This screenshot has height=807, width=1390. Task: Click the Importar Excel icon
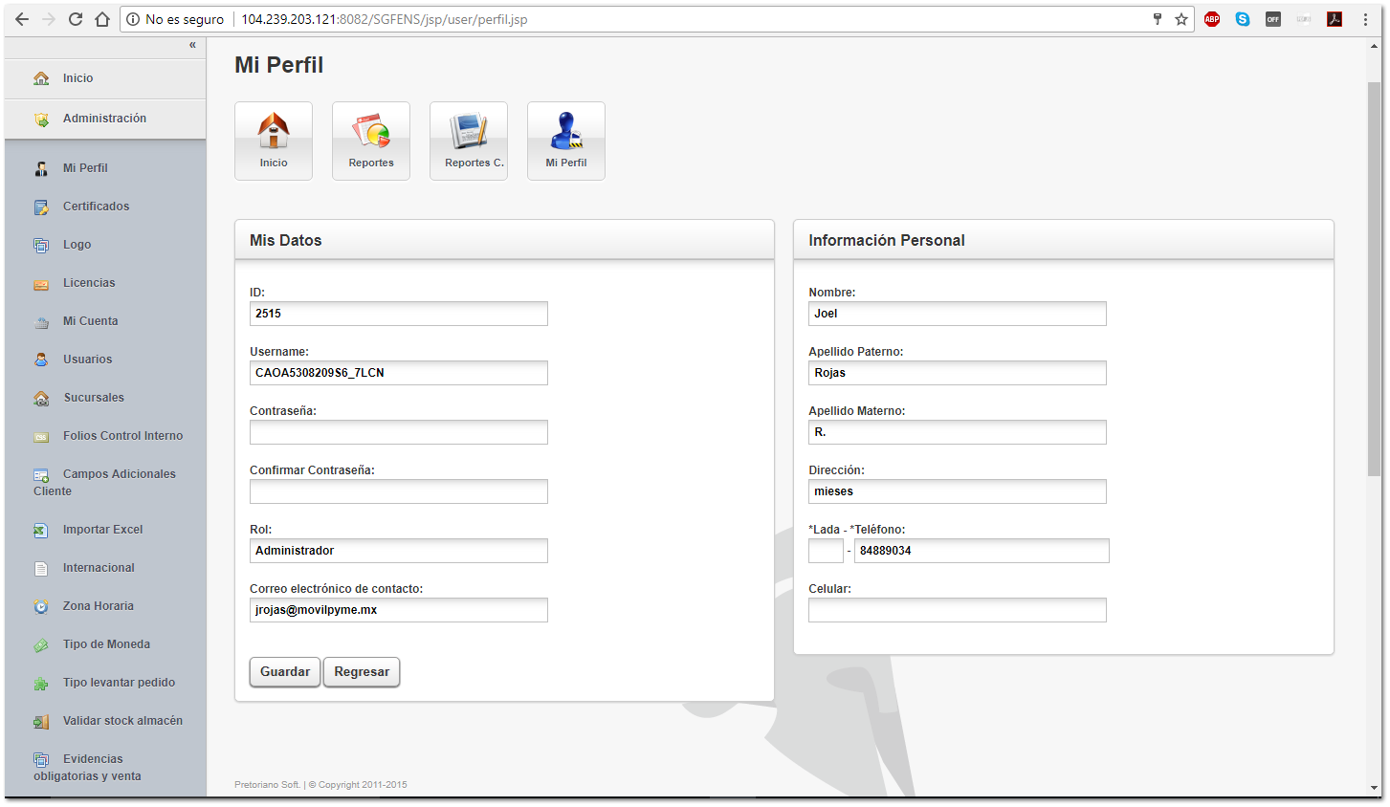(x=41, y=530)
